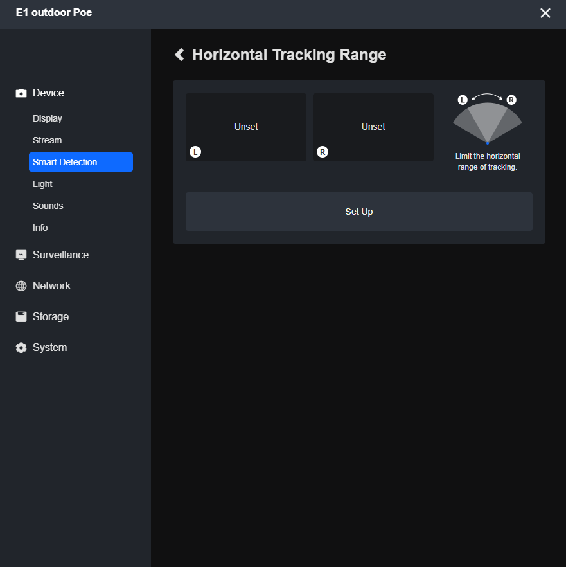Click the monitor icon next to Surveillance

21,255
